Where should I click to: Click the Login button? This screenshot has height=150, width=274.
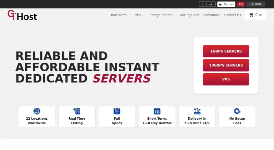coord(207,4)
